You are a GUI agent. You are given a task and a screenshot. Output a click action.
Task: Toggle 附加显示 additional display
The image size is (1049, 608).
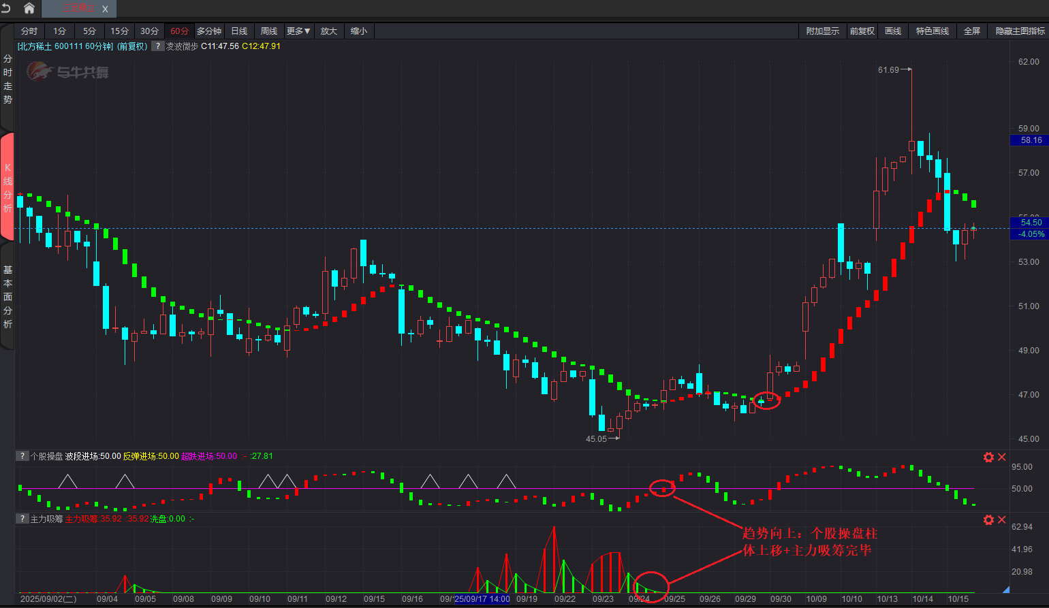(x=822, y=31)
